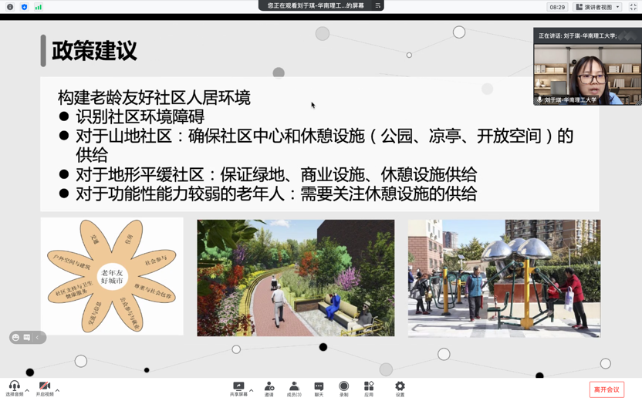Expand the video options arrow
642x401 pixels.
pyautogui.click(x=58, y=390)
